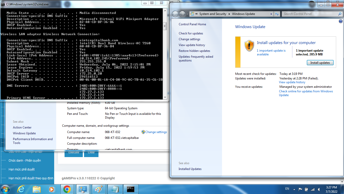The image size is (344, 194).
Task: Click 'Windows Update' breadcrumb in address bar
Action: [244, 14]
